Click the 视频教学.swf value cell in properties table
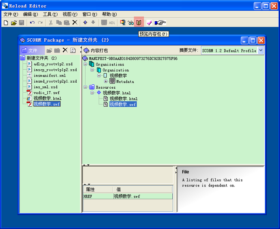The height and width of the screenshot is (229, 280). click(x=143, y=196)
